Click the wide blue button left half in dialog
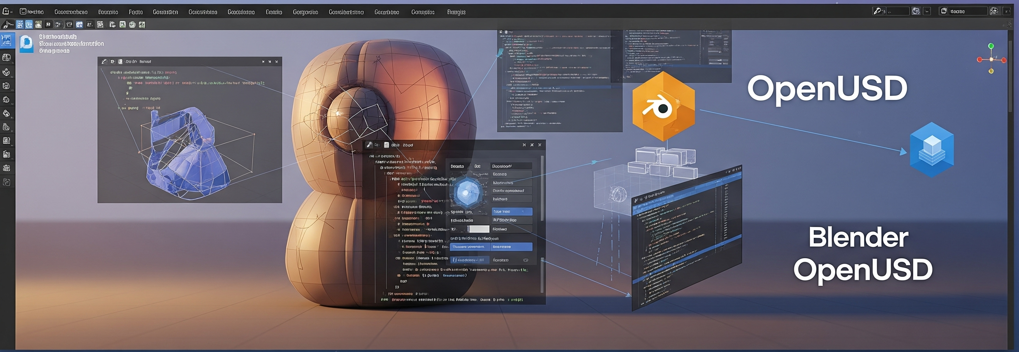This screenshot has height=352, width=1019. [x=470, y=247]
